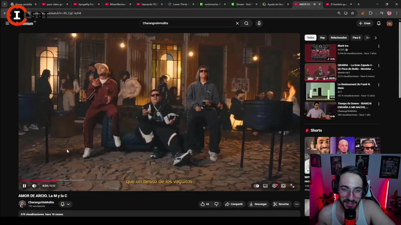
Task: Show more filter chips with arrow
Action: (x=376, y=37)
